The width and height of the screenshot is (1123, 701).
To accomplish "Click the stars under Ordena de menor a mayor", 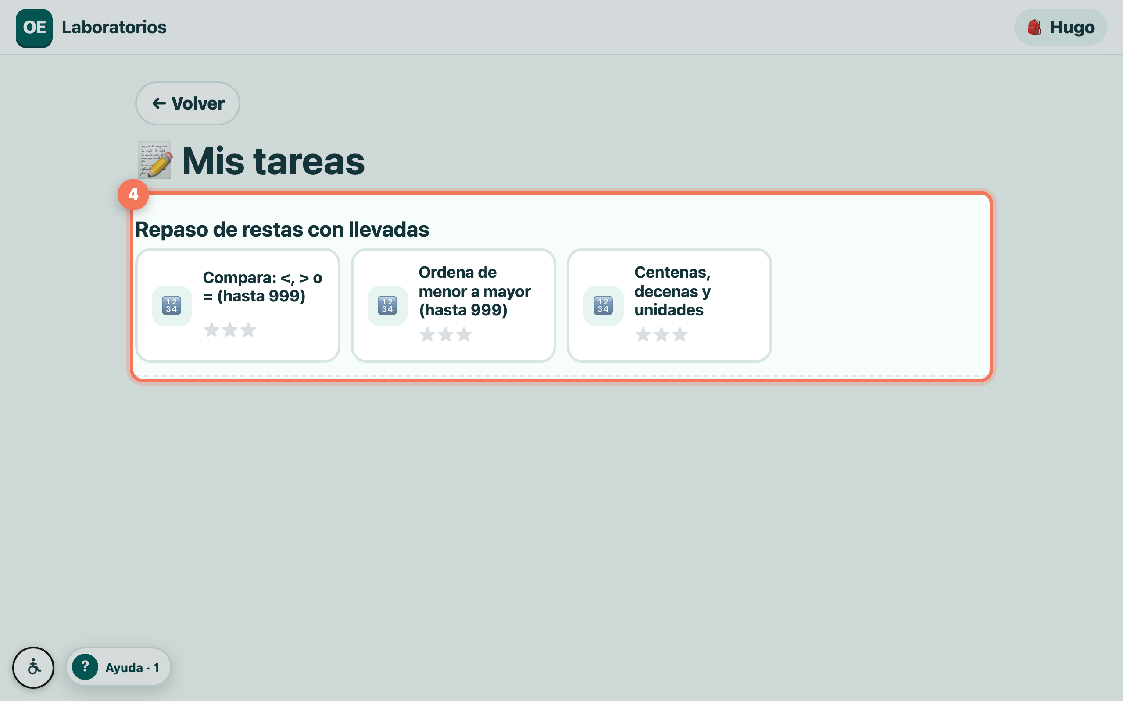I will [446, 334].
